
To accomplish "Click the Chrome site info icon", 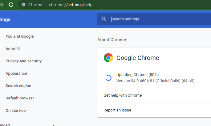I will (x=23, y=5).
